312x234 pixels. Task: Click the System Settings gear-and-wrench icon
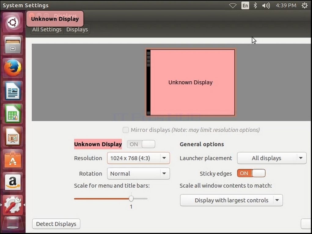tap(13, 205)
